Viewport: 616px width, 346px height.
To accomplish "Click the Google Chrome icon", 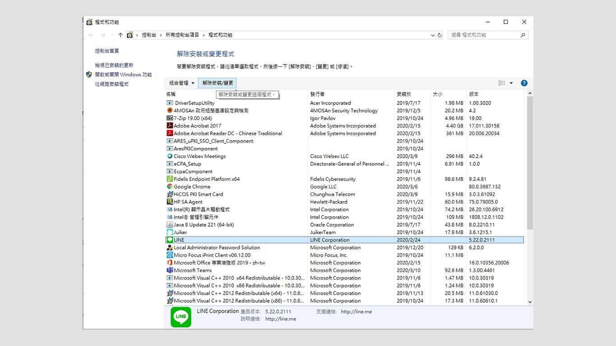I will (x=170, y=187).
